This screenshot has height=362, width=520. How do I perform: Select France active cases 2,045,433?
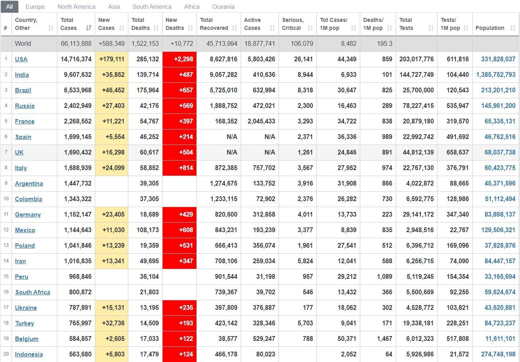261,121
